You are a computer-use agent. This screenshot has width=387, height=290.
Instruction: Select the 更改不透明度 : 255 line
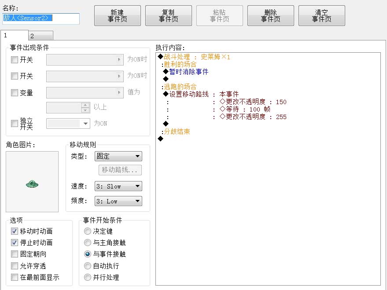point(253,116)
